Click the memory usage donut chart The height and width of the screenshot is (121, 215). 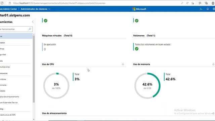[147, 86]
